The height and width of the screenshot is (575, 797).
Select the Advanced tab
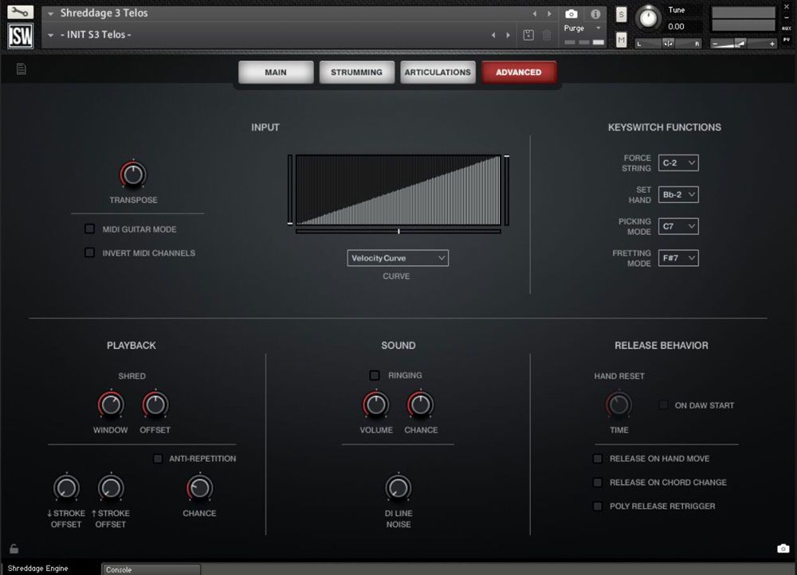519,72
